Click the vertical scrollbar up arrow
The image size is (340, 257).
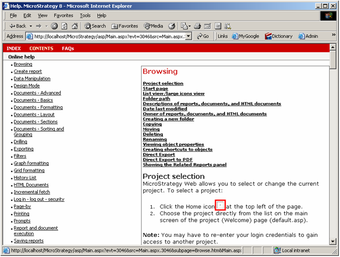(x=333, y=47)
